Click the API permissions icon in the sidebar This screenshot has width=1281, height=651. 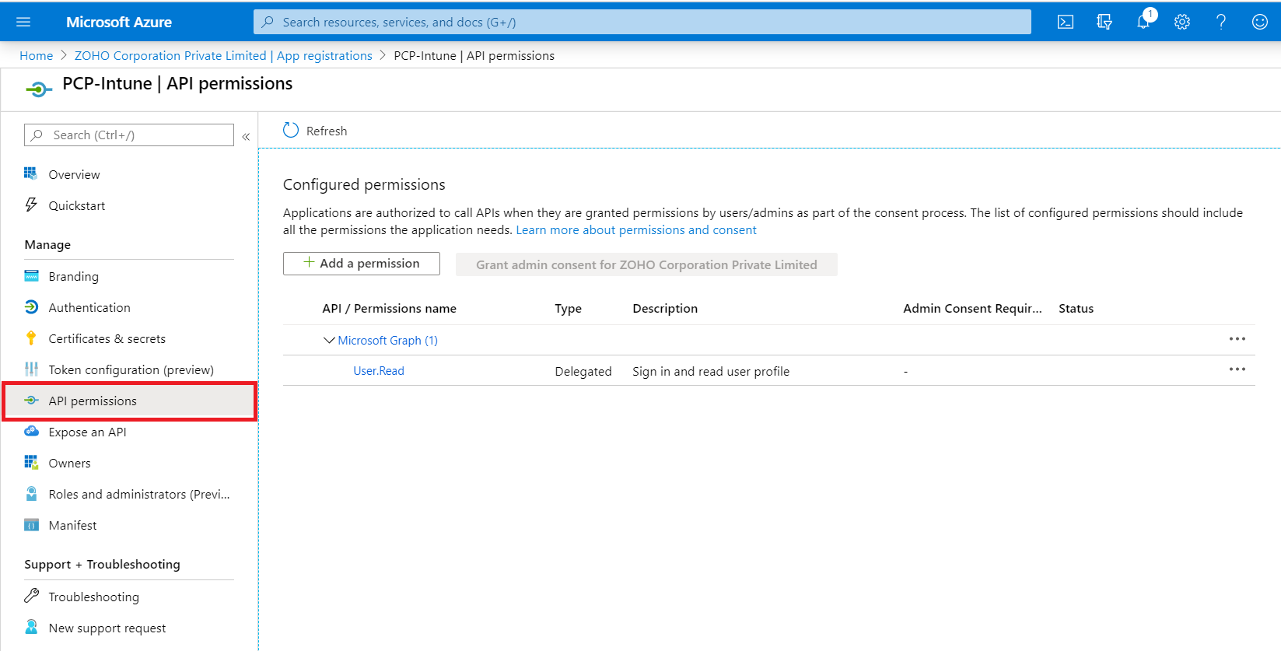pyautogui.click(x=31, y=401)
